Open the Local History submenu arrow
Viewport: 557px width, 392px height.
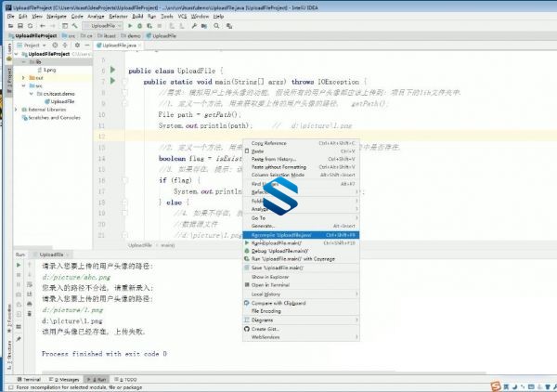coord(356,294)
